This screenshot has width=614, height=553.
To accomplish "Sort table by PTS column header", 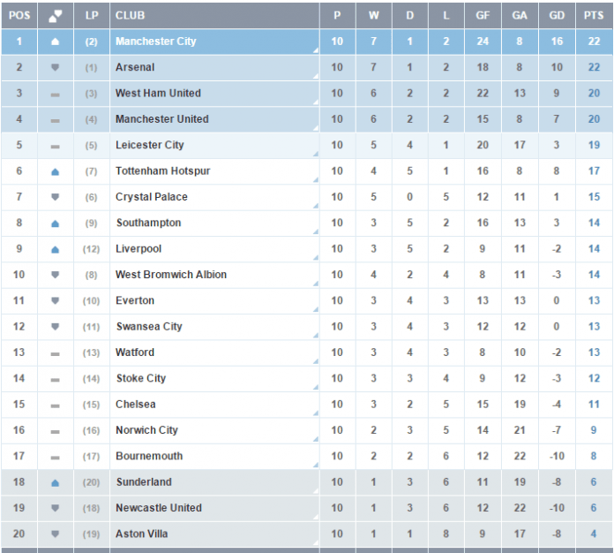I will pos(594,15).
